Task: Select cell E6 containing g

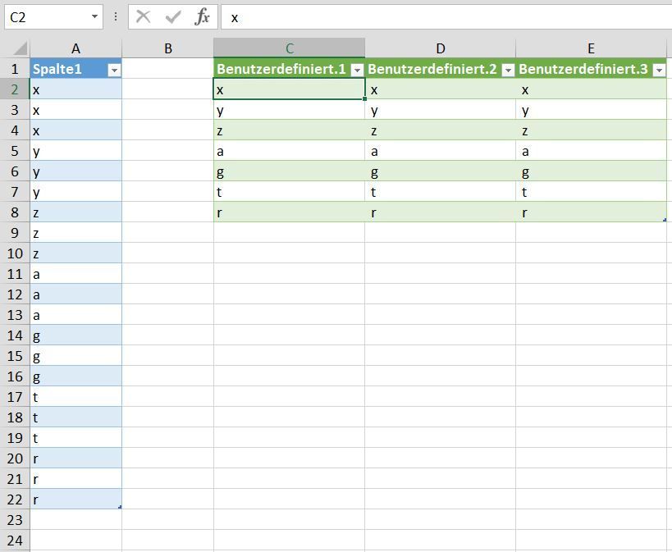Action: click(x=591, y=171)
